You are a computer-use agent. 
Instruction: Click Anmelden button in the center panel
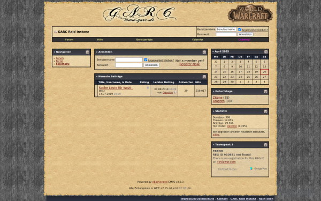tap(151, 65)
